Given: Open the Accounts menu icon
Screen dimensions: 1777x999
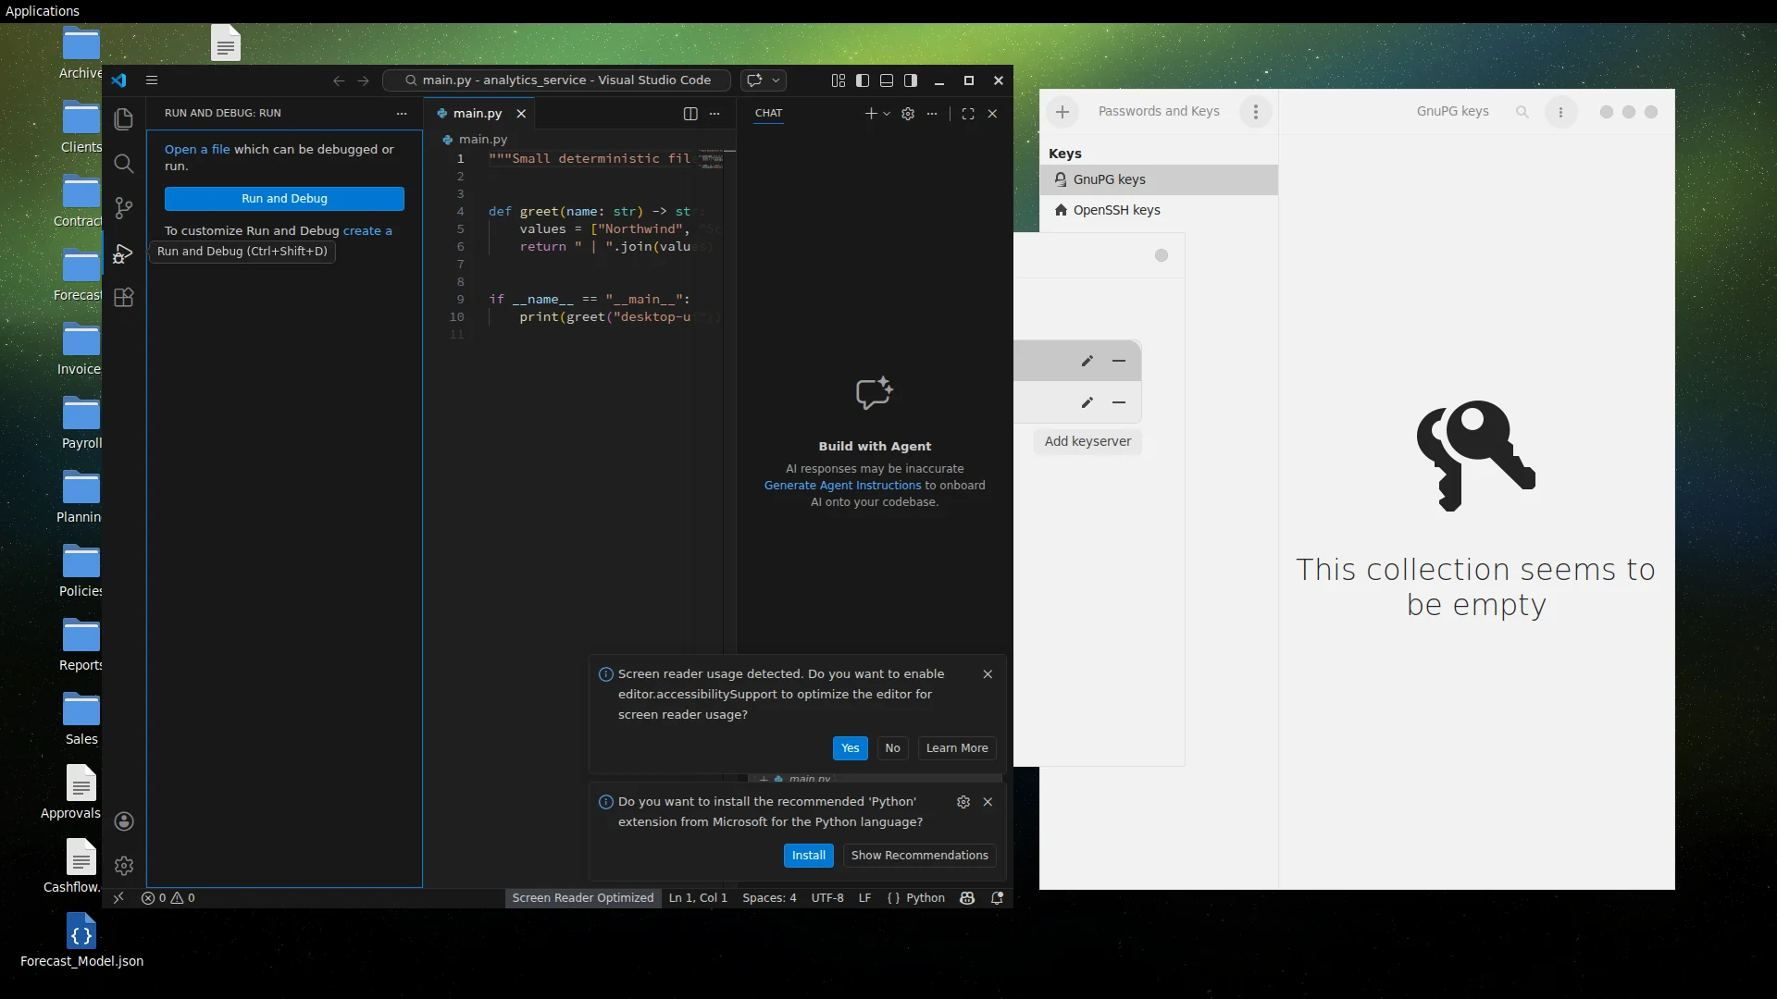Looking at the screenshot, I should click(x=123, y=821).
